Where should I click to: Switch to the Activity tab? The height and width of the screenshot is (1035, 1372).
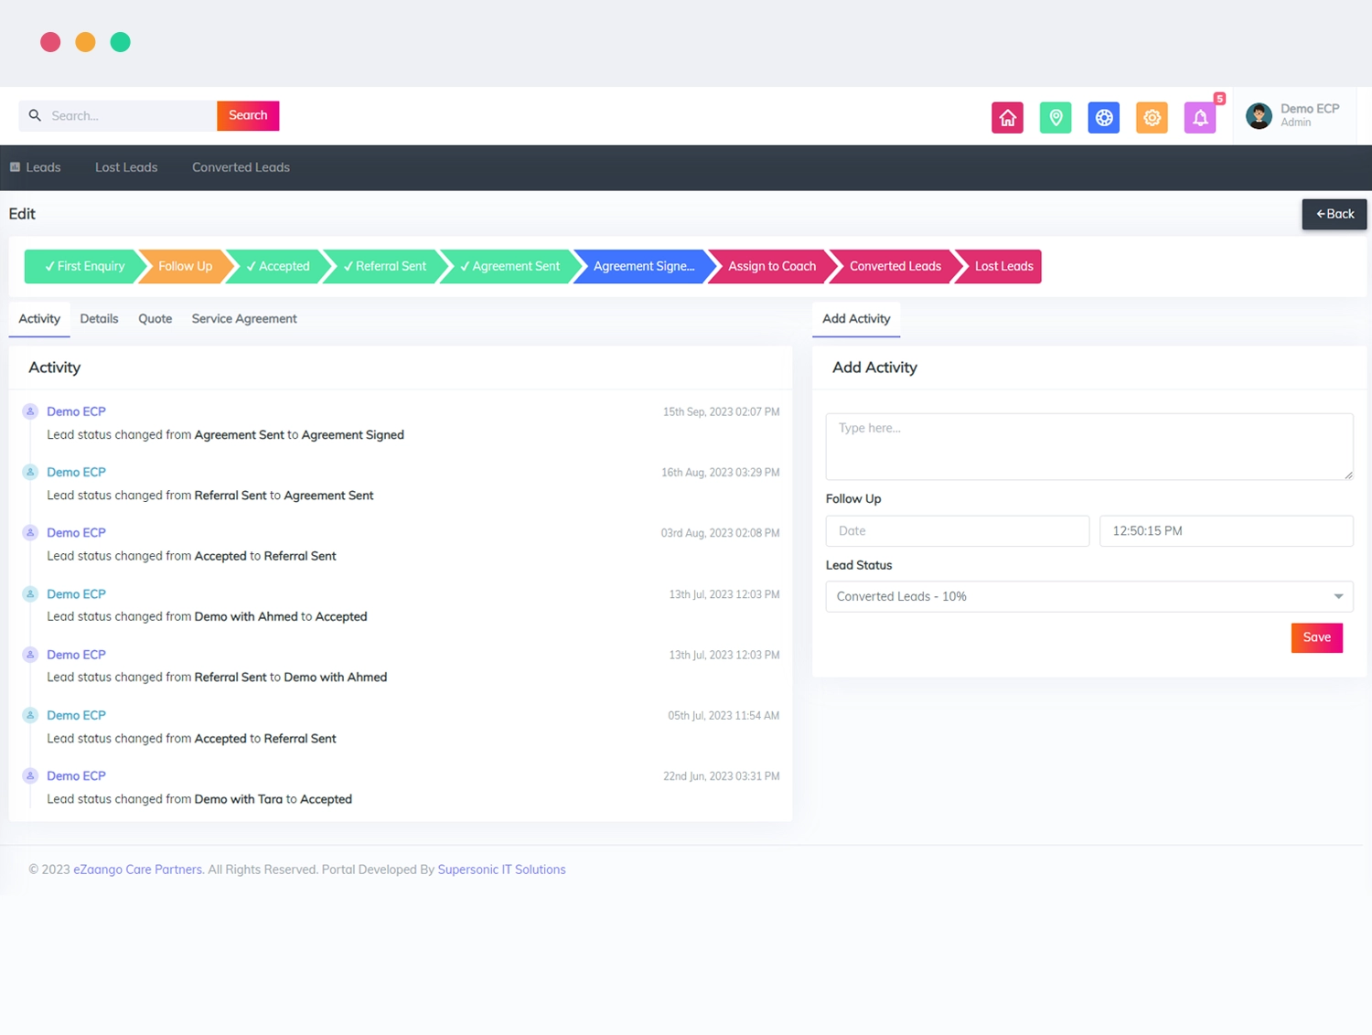tap(39, 319)
